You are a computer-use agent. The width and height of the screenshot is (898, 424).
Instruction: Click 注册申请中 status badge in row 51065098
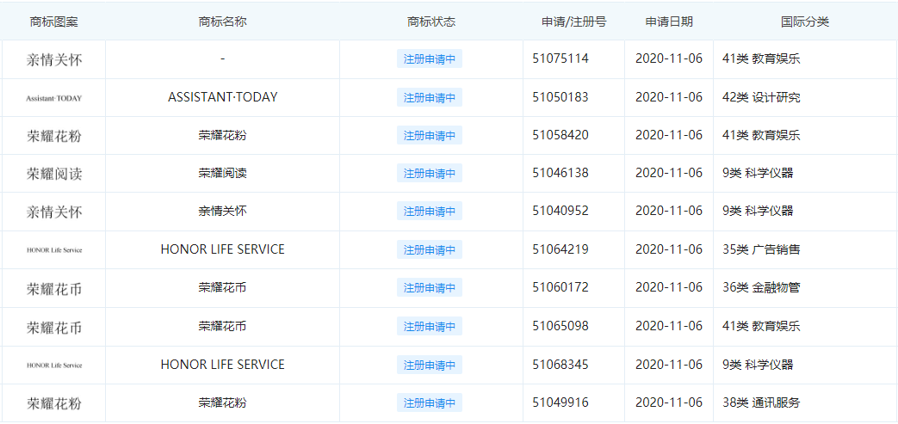click(x=430, y=326)
